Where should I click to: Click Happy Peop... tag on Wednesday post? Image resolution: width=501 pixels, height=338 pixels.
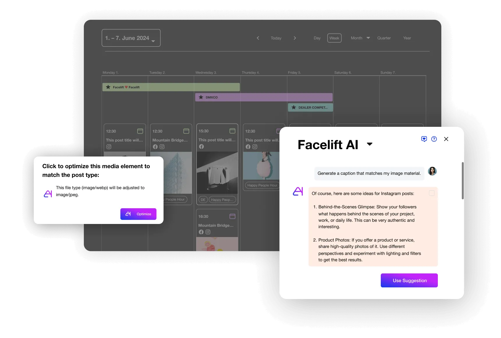coord(222,200)
